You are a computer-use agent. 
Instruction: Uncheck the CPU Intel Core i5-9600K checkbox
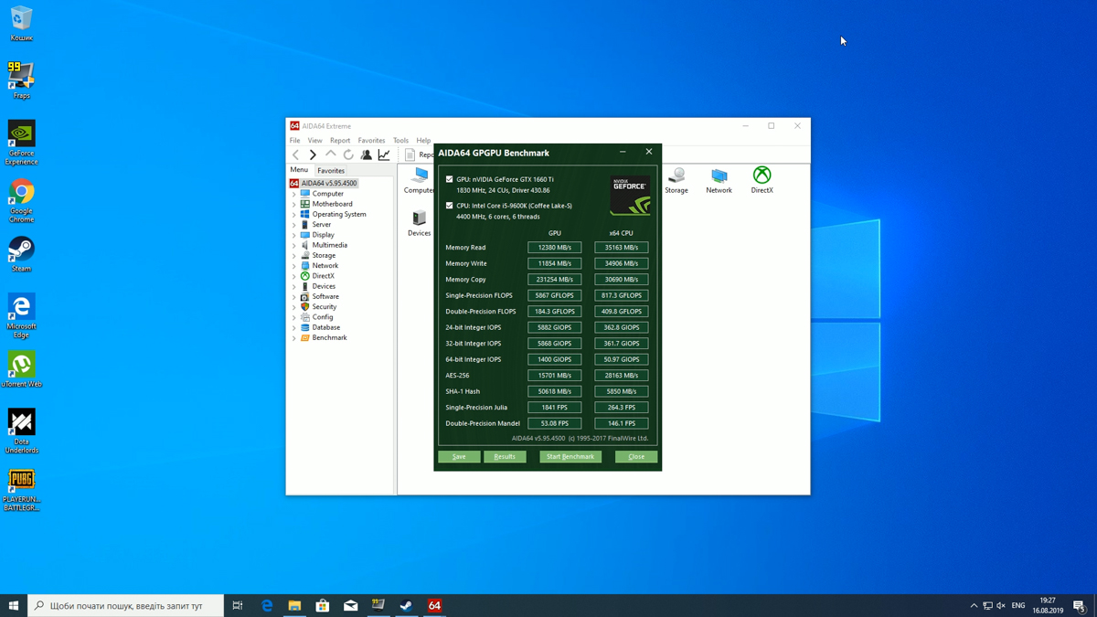(449, 206)
